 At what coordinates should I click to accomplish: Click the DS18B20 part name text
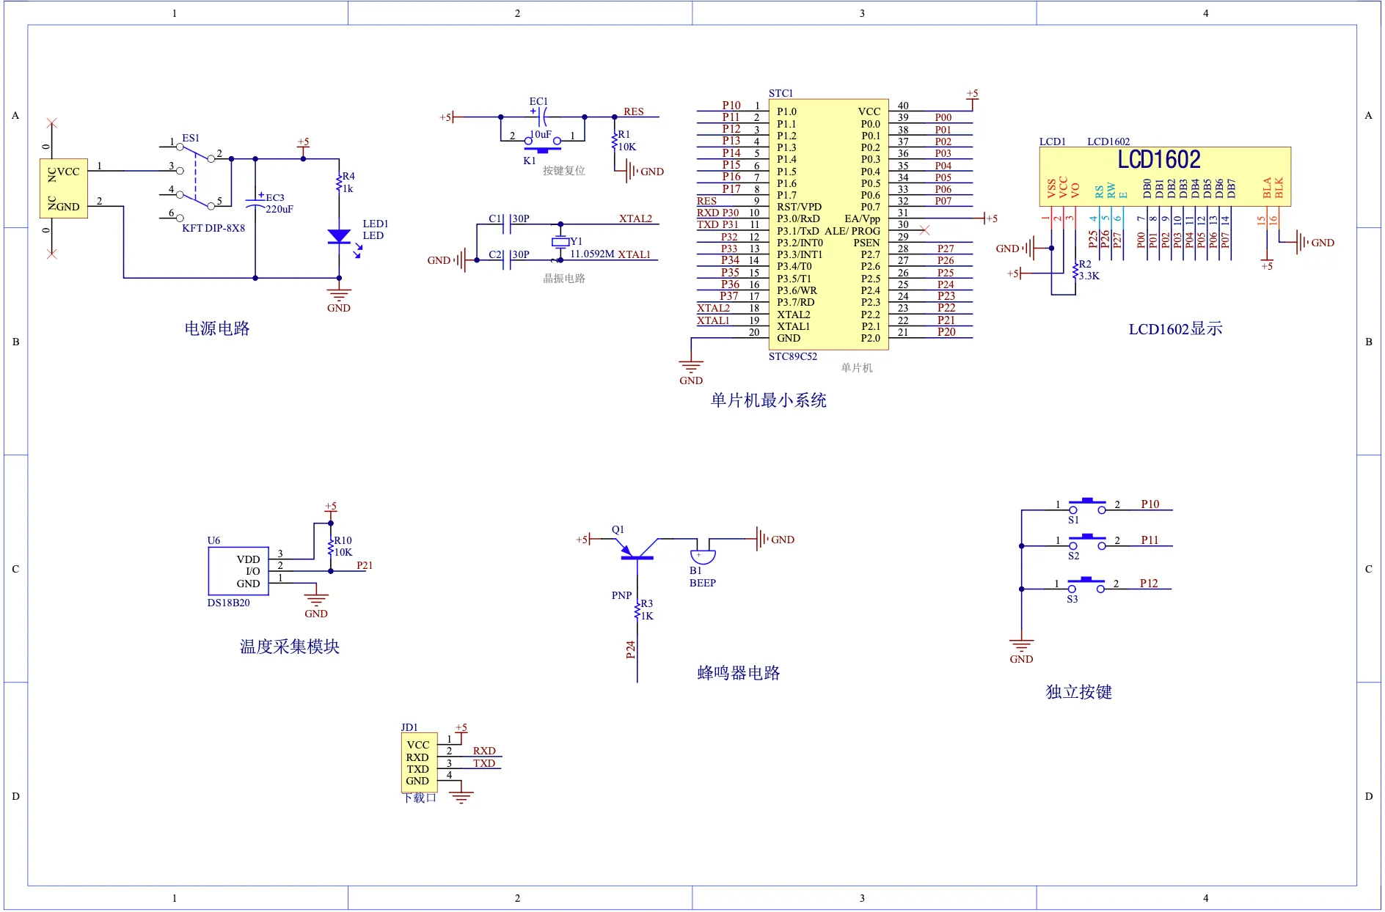(228, 603)
